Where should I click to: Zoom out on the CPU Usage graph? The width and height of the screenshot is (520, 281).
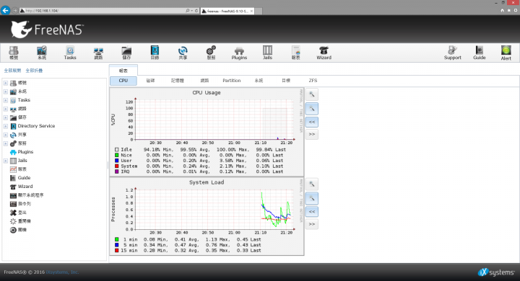pyautogui.click(x=312, y=109)
